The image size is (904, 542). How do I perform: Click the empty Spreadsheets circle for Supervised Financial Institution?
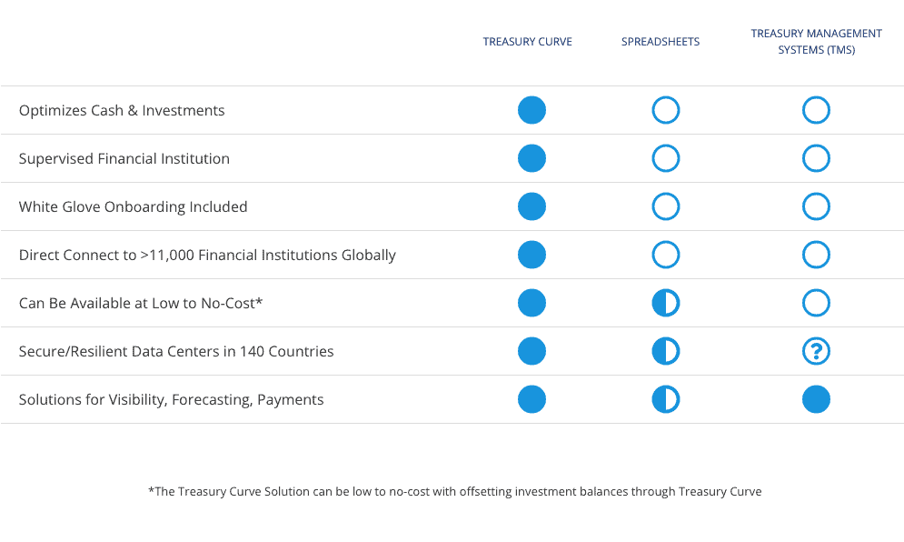click(665, 158)
